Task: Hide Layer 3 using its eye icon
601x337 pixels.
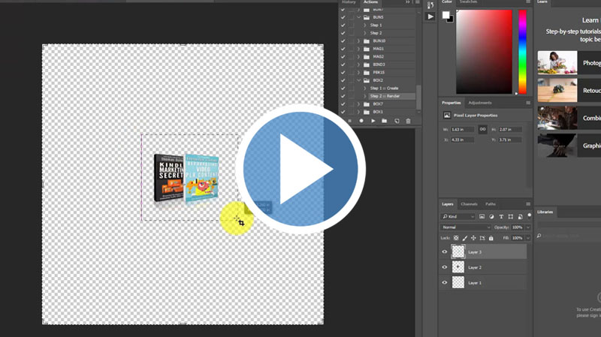Action: point(445,252)
